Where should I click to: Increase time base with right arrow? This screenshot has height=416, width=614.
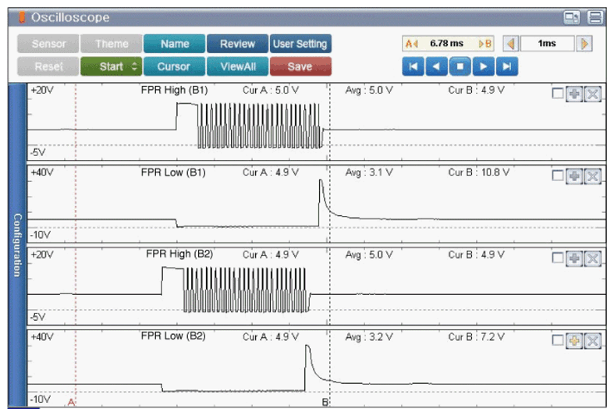point(584,44)
